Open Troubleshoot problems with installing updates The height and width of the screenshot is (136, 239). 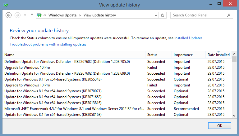coord(48,44)
